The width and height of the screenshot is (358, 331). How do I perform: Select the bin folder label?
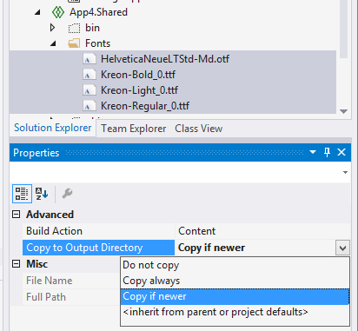(x=92, y=28)
